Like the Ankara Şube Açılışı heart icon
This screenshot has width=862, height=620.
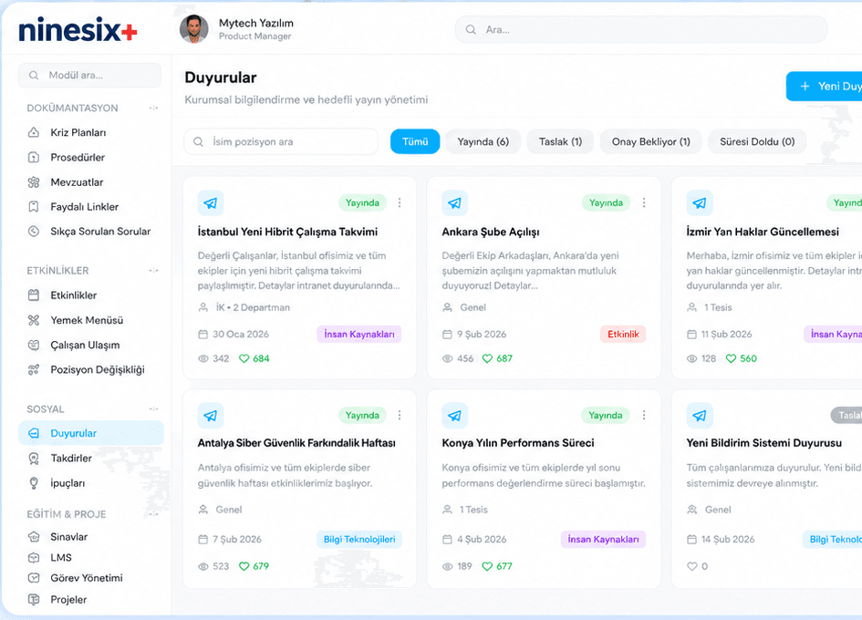pyautogui.click(x=487, y=358)
